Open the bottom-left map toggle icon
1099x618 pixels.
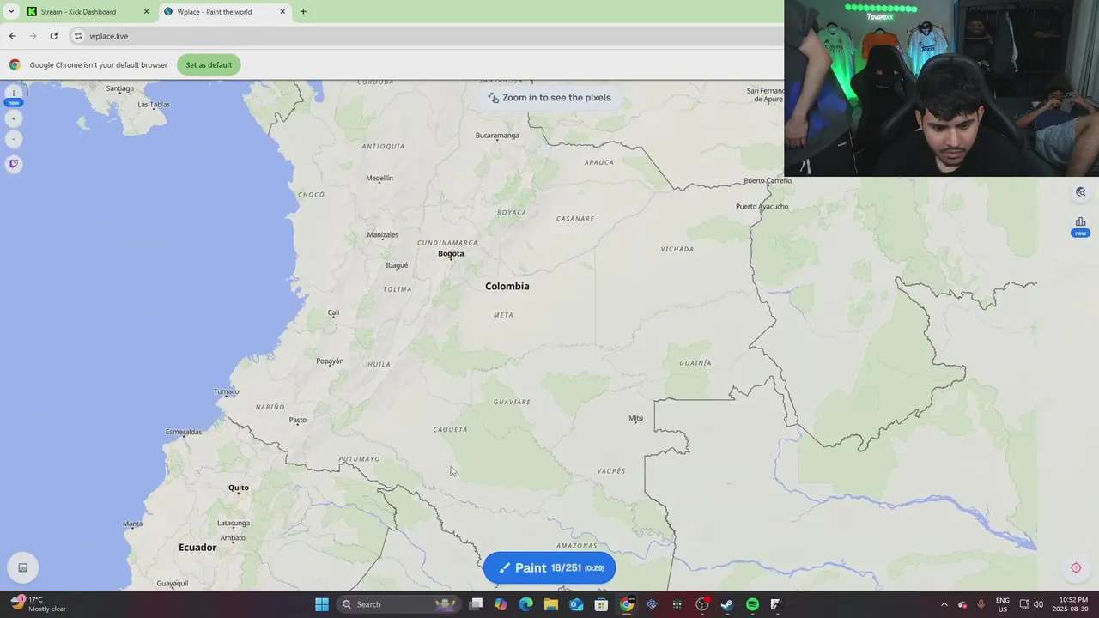22,567
